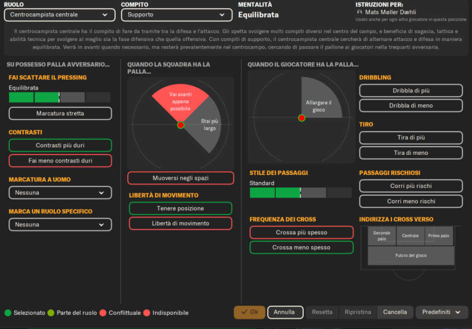Expand the 'Marcatura a uomo' dropdown

pos(60,193)
